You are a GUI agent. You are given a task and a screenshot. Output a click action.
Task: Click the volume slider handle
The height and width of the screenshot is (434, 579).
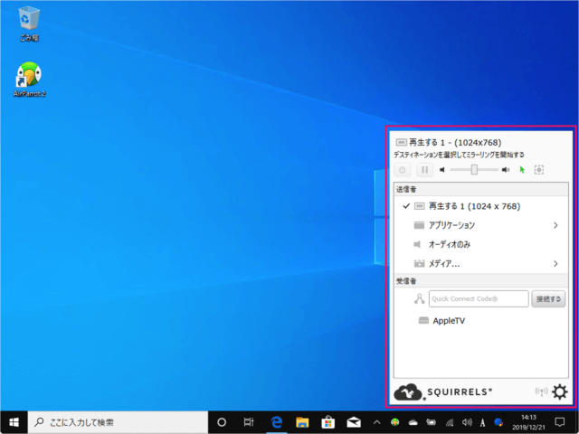(x=474, y=169)
